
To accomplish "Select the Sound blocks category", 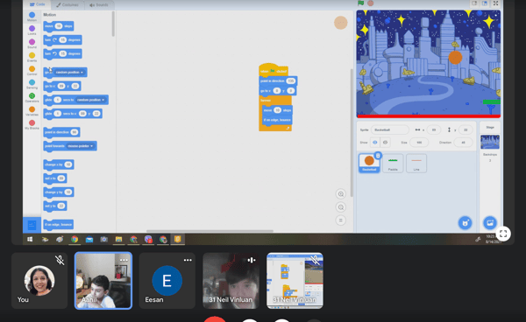I will click(32, 44).
